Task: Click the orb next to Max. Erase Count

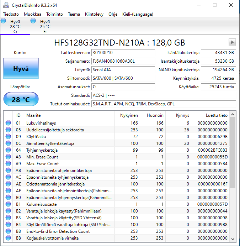Action: pyautogui.click(x=8, y=164)
